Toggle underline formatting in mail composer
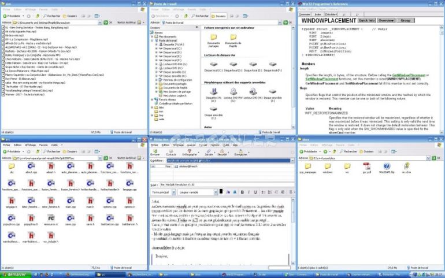This screenshot has width=445, height=278. tap(255, 192)
